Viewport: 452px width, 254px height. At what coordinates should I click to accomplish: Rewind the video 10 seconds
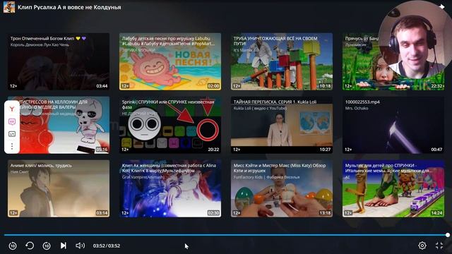[13, 246]
